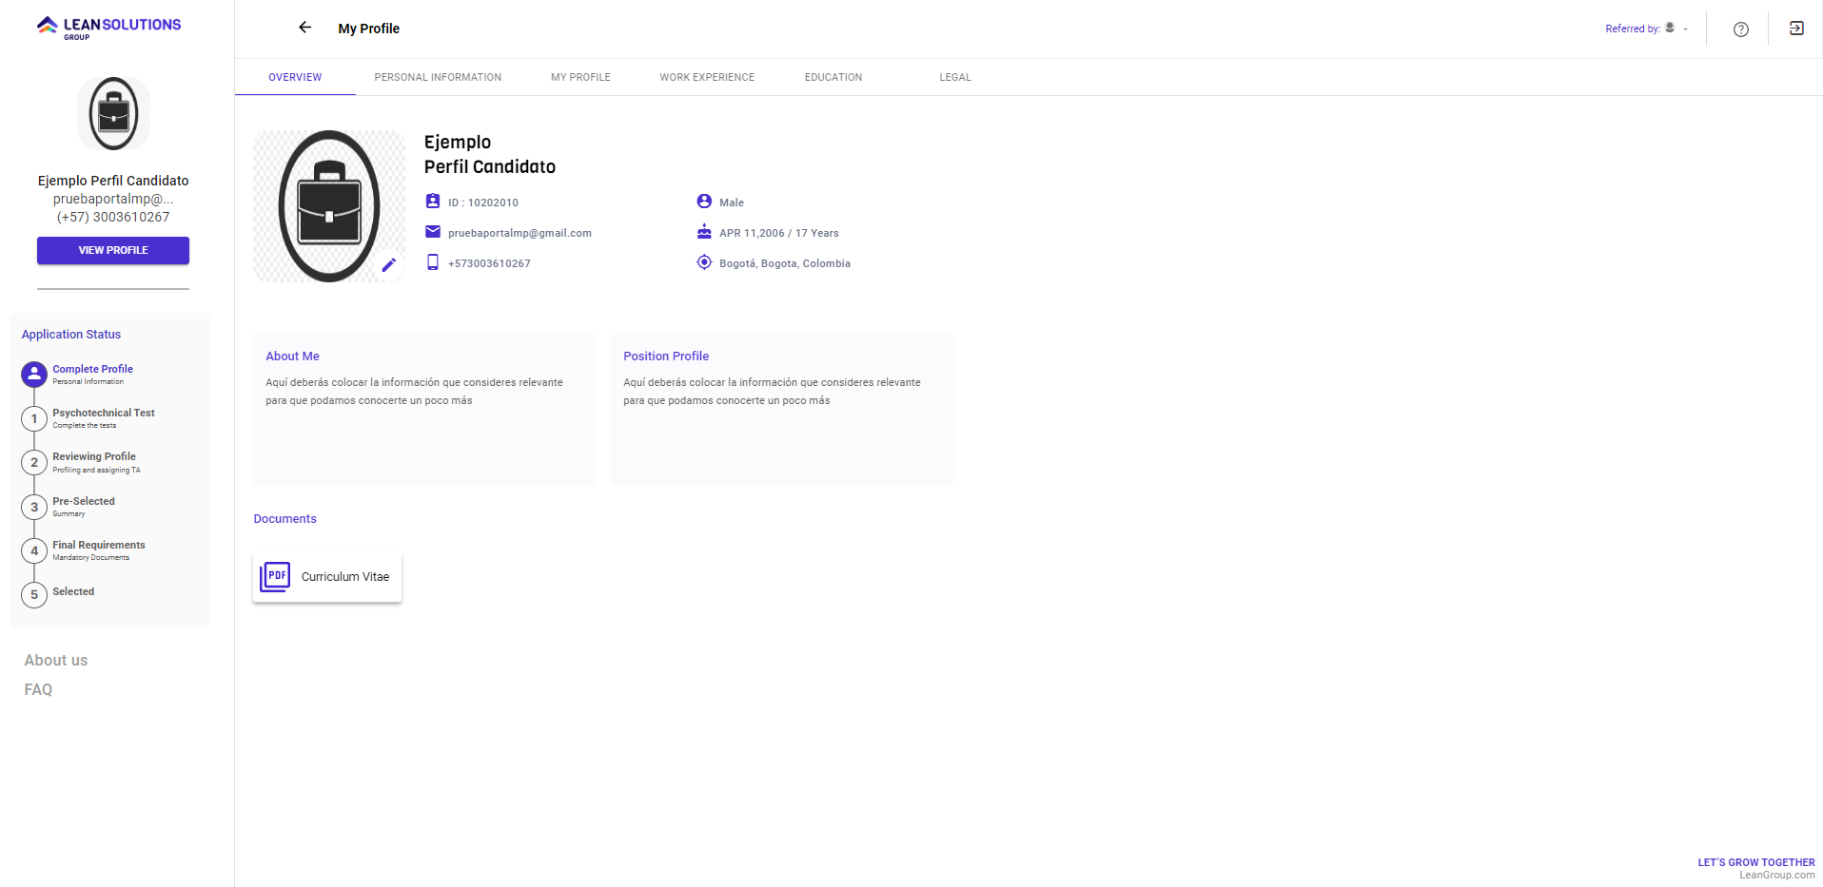Click the step 4 circle for Final Requirements
Screen dimensions: 1823x887
pyautogui.click(x=34, y=550)
